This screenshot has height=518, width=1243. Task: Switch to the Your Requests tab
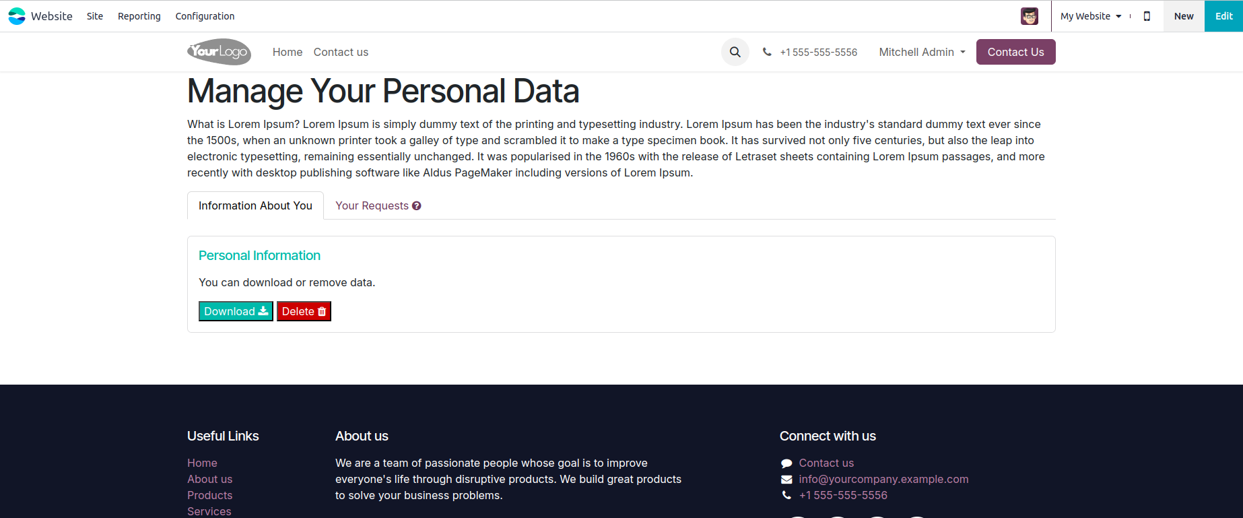(372, 205)
